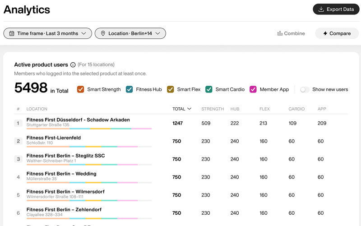Uncheck the Member App checkbox
Viewport: 361px width, 226px height.
(253, 89)
